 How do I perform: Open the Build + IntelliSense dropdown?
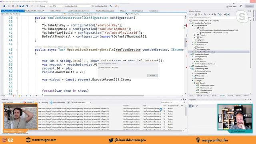pos(81,102)
